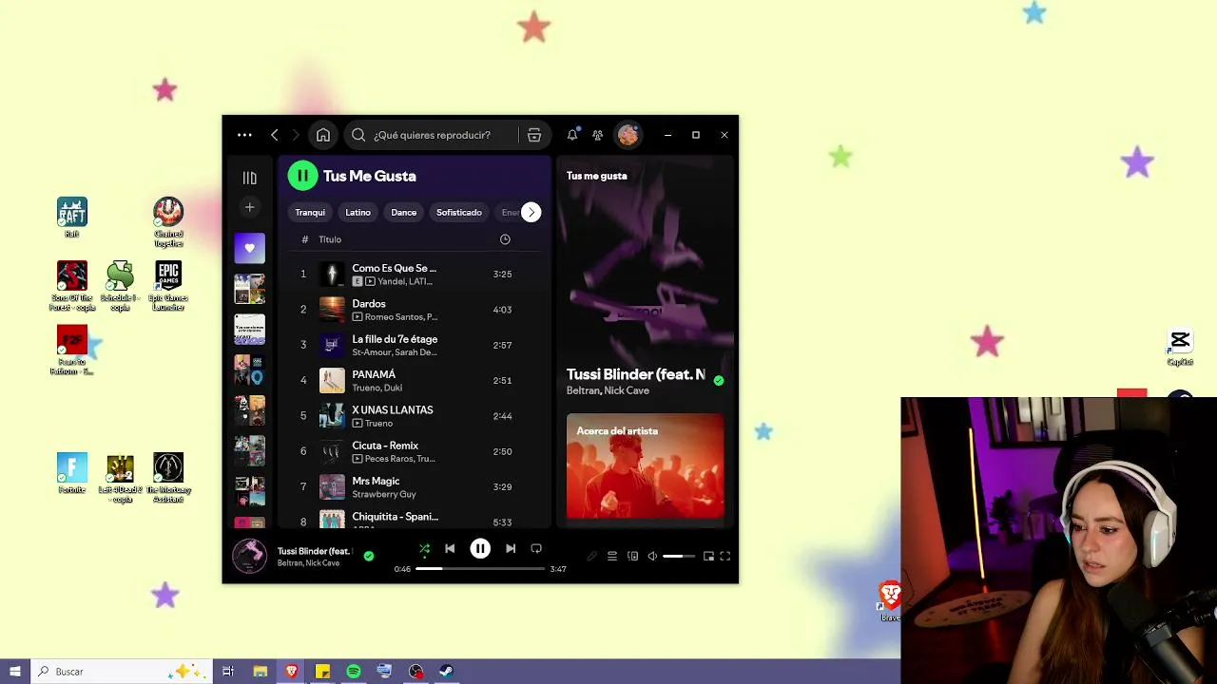
Task: Open 'Beltran, Nick Cave' in Now Playing panel
Action: [x=608, y=390]
